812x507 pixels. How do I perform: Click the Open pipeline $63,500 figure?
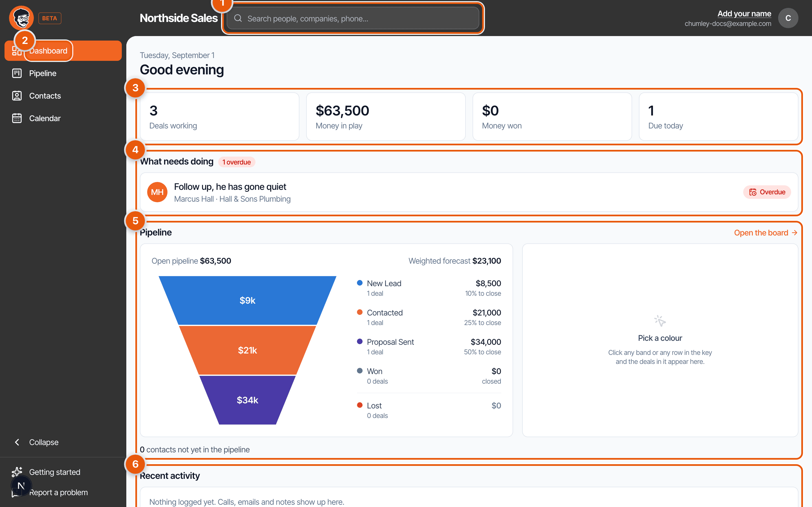[191, 261]
